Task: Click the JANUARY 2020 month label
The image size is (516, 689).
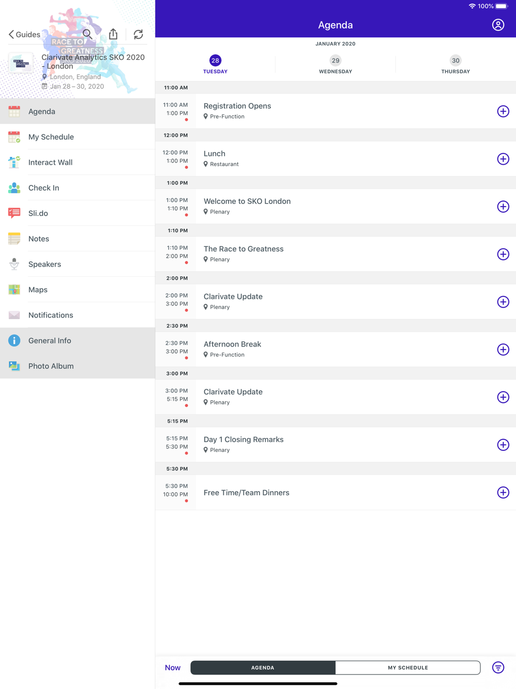Action: point(335,44)
